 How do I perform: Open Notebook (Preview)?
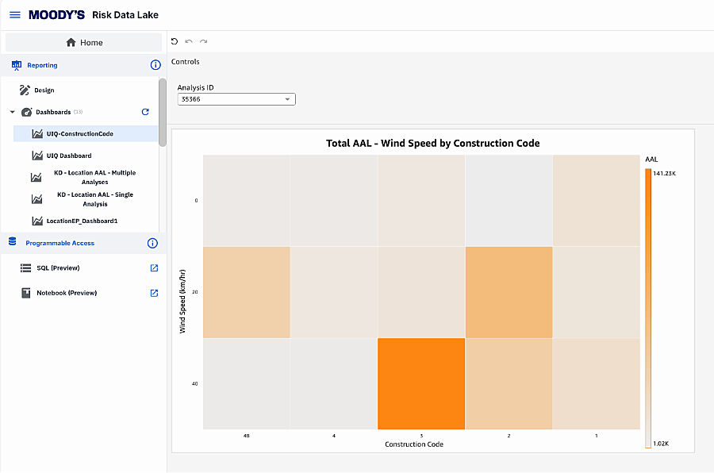point(67,293)
